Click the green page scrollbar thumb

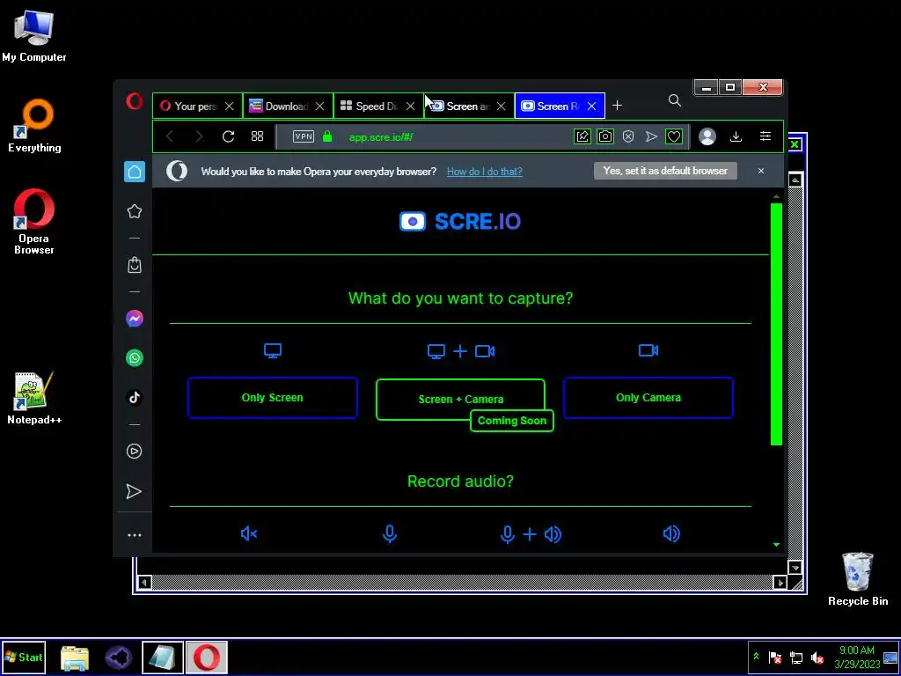[x=776, y=324]
